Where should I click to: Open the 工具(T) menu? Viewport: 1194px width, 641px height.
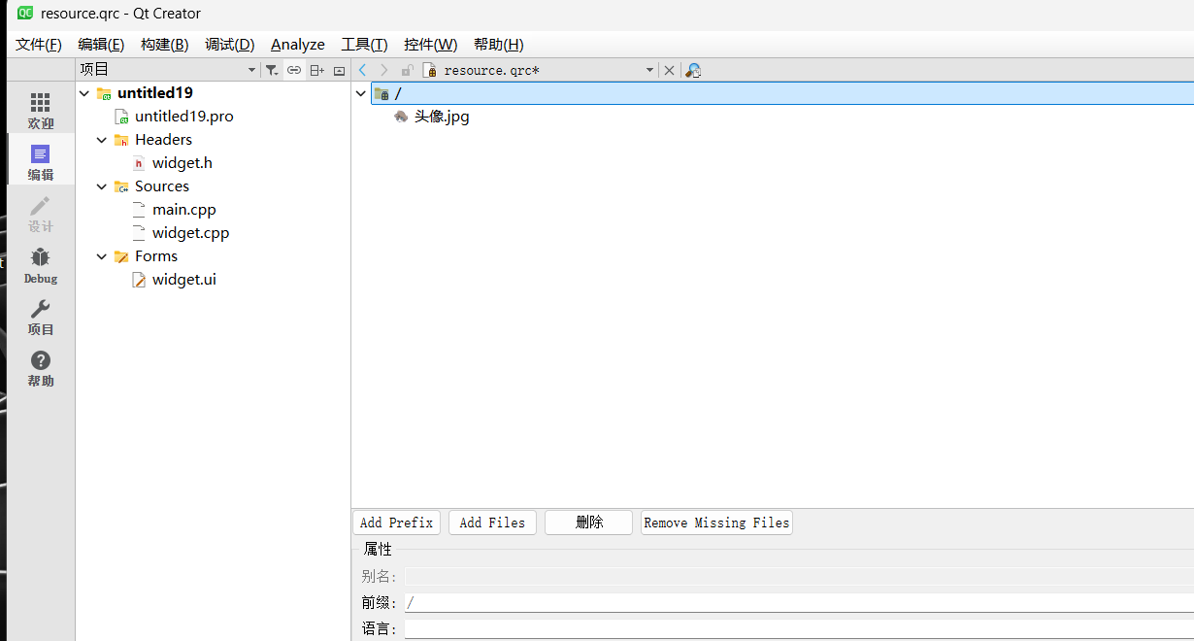pyautogui.click(x=364, y=45)
